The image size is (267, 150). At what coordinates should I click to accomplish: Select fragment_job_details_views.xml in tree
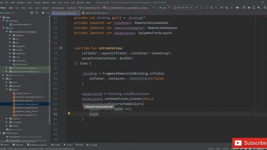click(x=30, y=97)
